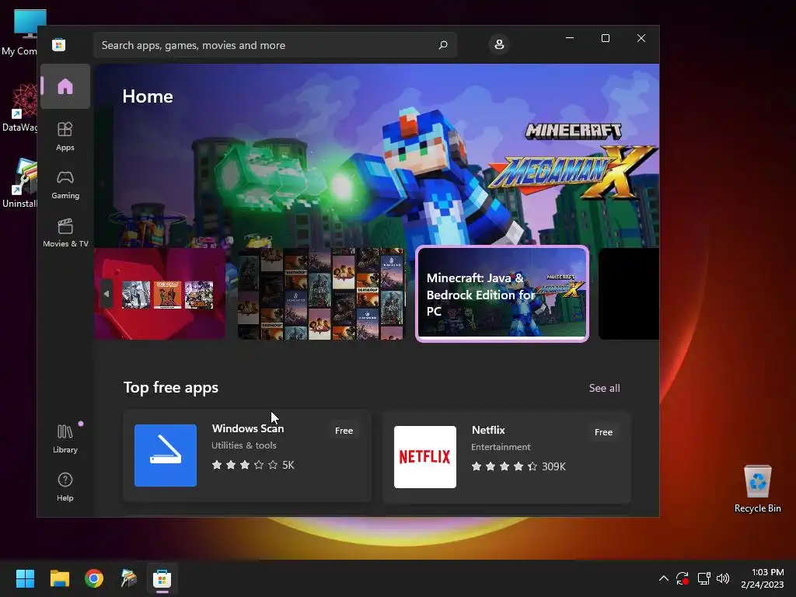Show hidden system tray icons
The image size is (796, 597).
pos(663,578)
